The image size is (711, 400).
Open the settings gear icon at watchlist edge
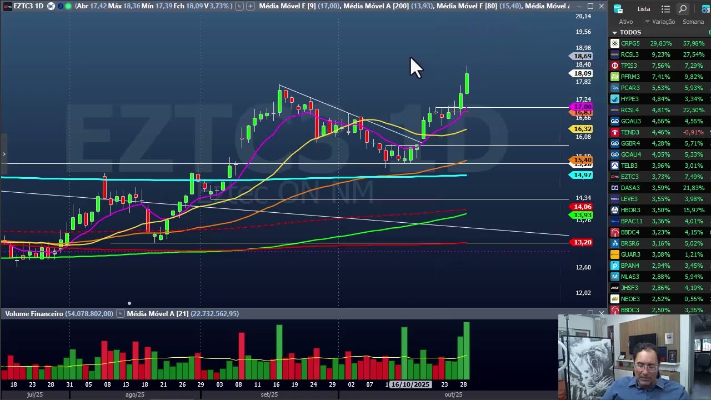point(706,9)
